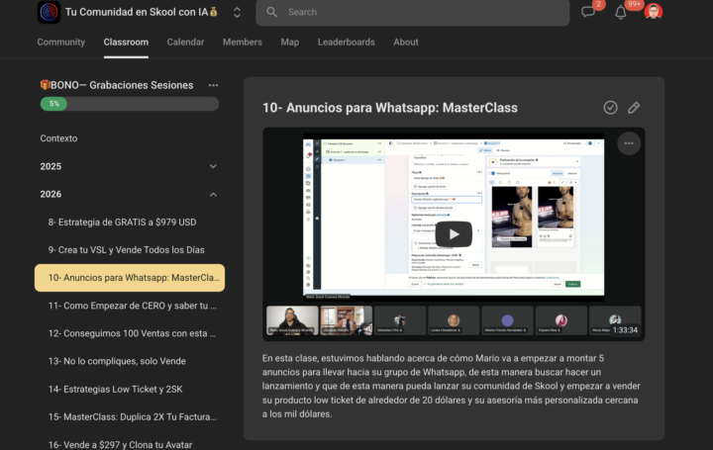Go to the Community tab
Viewport: 713px width, 450px height.
(x=61, y=42)
